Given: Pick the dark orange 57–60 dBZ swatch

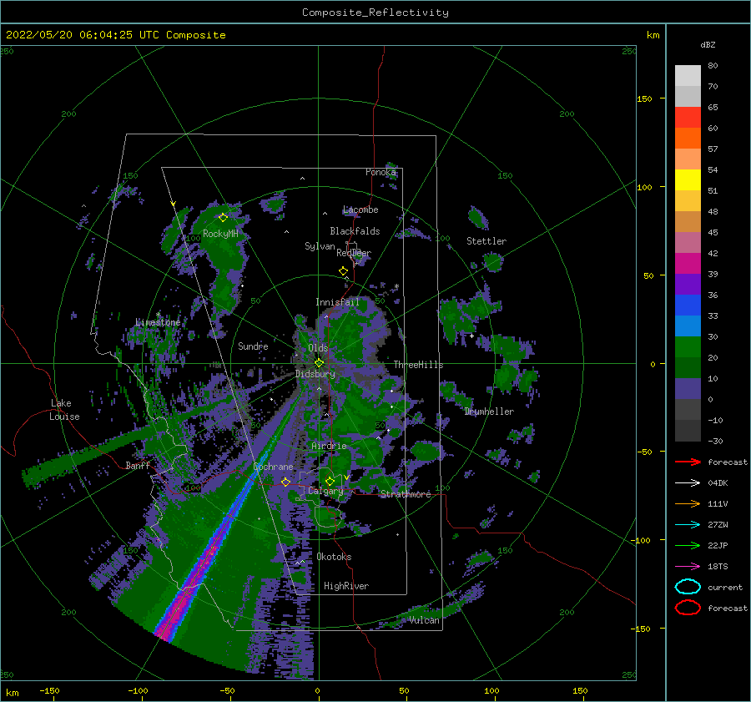Looking at the screenshot, I should pyautogui.click(x=688, y=138).
